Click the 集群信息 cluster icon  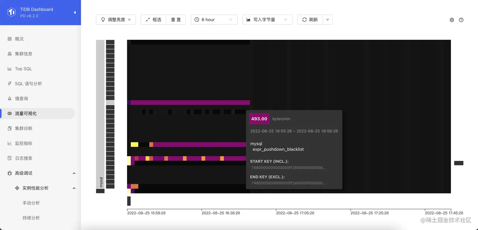pos(9,54)
